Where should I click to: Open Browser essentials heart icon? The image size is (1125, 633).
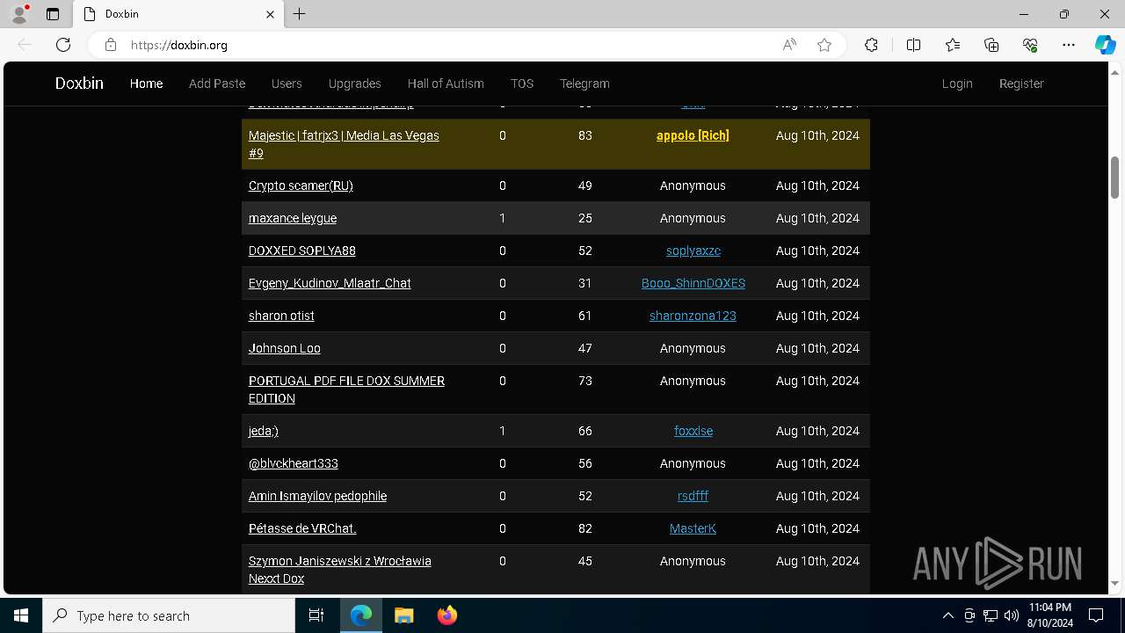coord(1030,45)
